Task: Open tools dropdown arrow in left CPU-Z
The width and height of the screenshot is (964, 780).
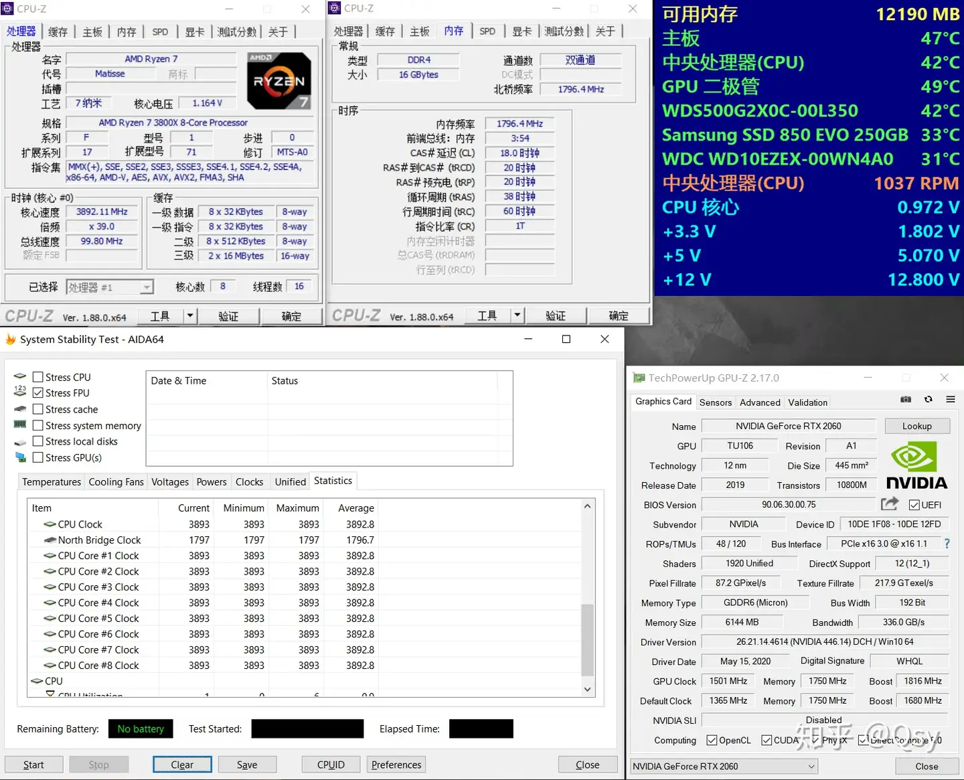Action: pyautogui.click(x=190, y=315)
